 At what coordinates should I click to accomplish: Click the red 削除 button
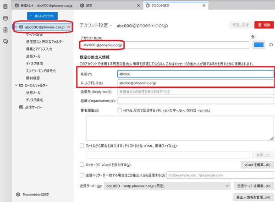pos(263,25)
